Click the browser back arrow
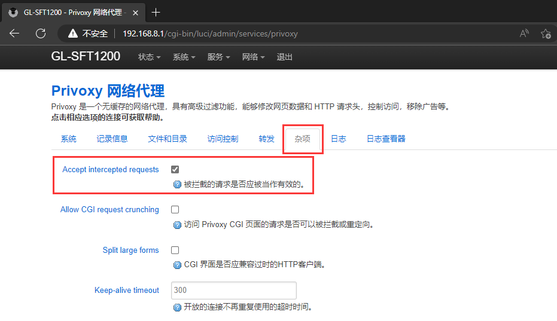 click(14, 33)
